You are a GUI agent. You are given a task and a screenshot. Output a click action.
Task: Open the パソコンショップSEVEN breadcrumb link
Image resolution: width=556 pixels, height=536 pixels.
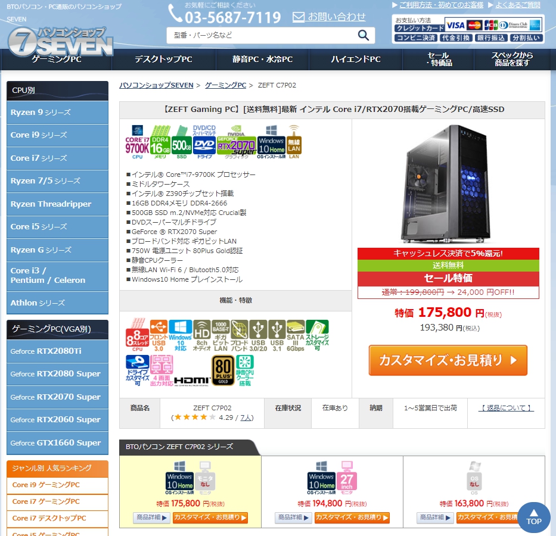click(x=156, y=85)
